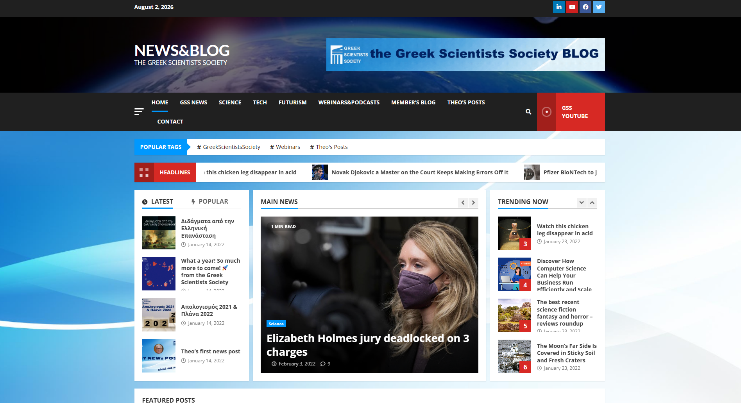This screenshot has height=403, width=741.
Task: Open the Futurism menu item
Action: (x=293, y=102)
